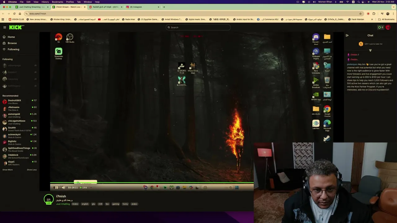The image size is (397, 223).
Task: Select the english tag
Action: [x=85, y=204]
